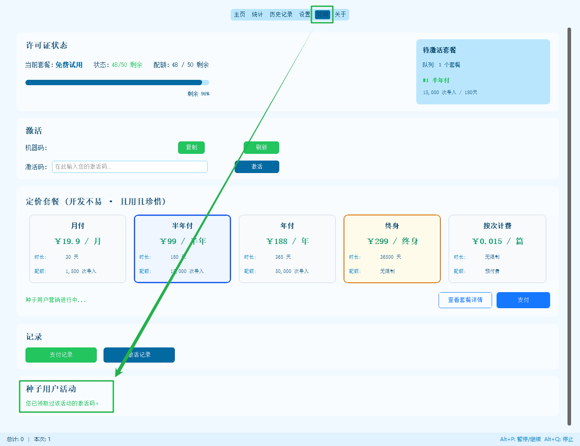The image size is (580, 446).
Task: Click the blue 激活 button
Action: coord(257,167)
